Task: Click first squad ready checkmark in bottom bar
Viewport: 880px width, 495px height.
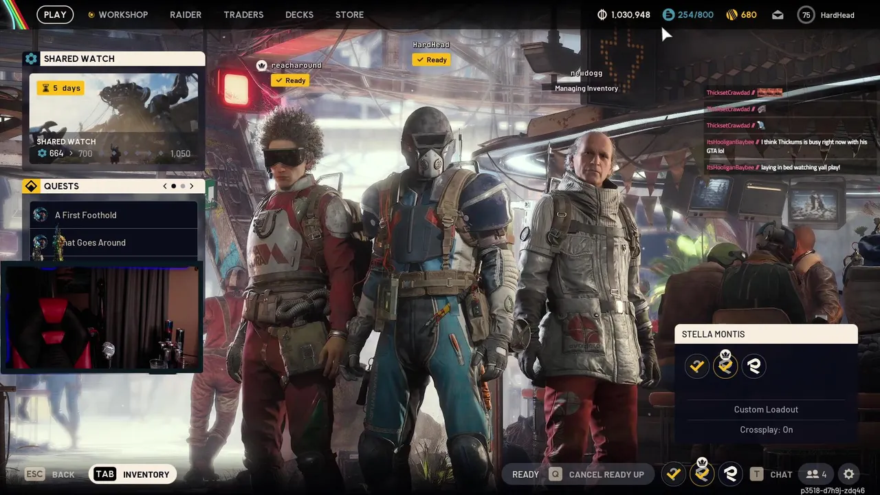Action: click(x=674, y=474)
